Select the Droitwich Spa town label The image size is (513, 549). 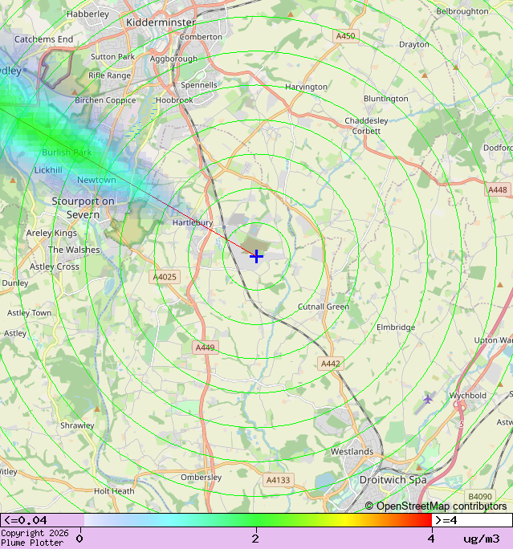coord(393,479)
